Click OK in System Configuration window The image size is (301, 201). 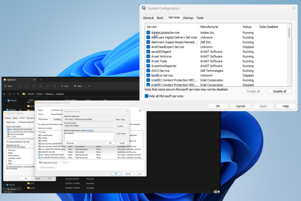[218, 106]
